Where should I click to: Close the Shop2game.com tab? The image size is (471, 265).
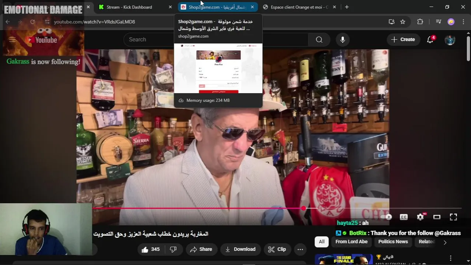click(x=252, y=7)
